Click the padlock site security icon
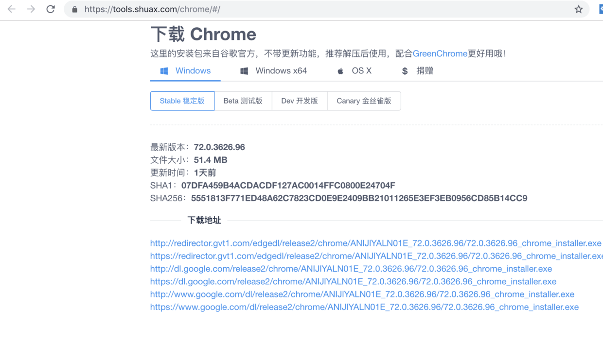 pyautogui.click(x=75, y=9)
